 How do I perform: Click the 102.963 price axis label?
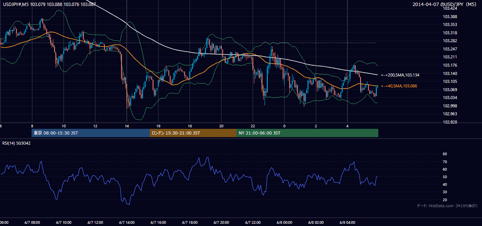pyautogui.click(x=450, y=114)
